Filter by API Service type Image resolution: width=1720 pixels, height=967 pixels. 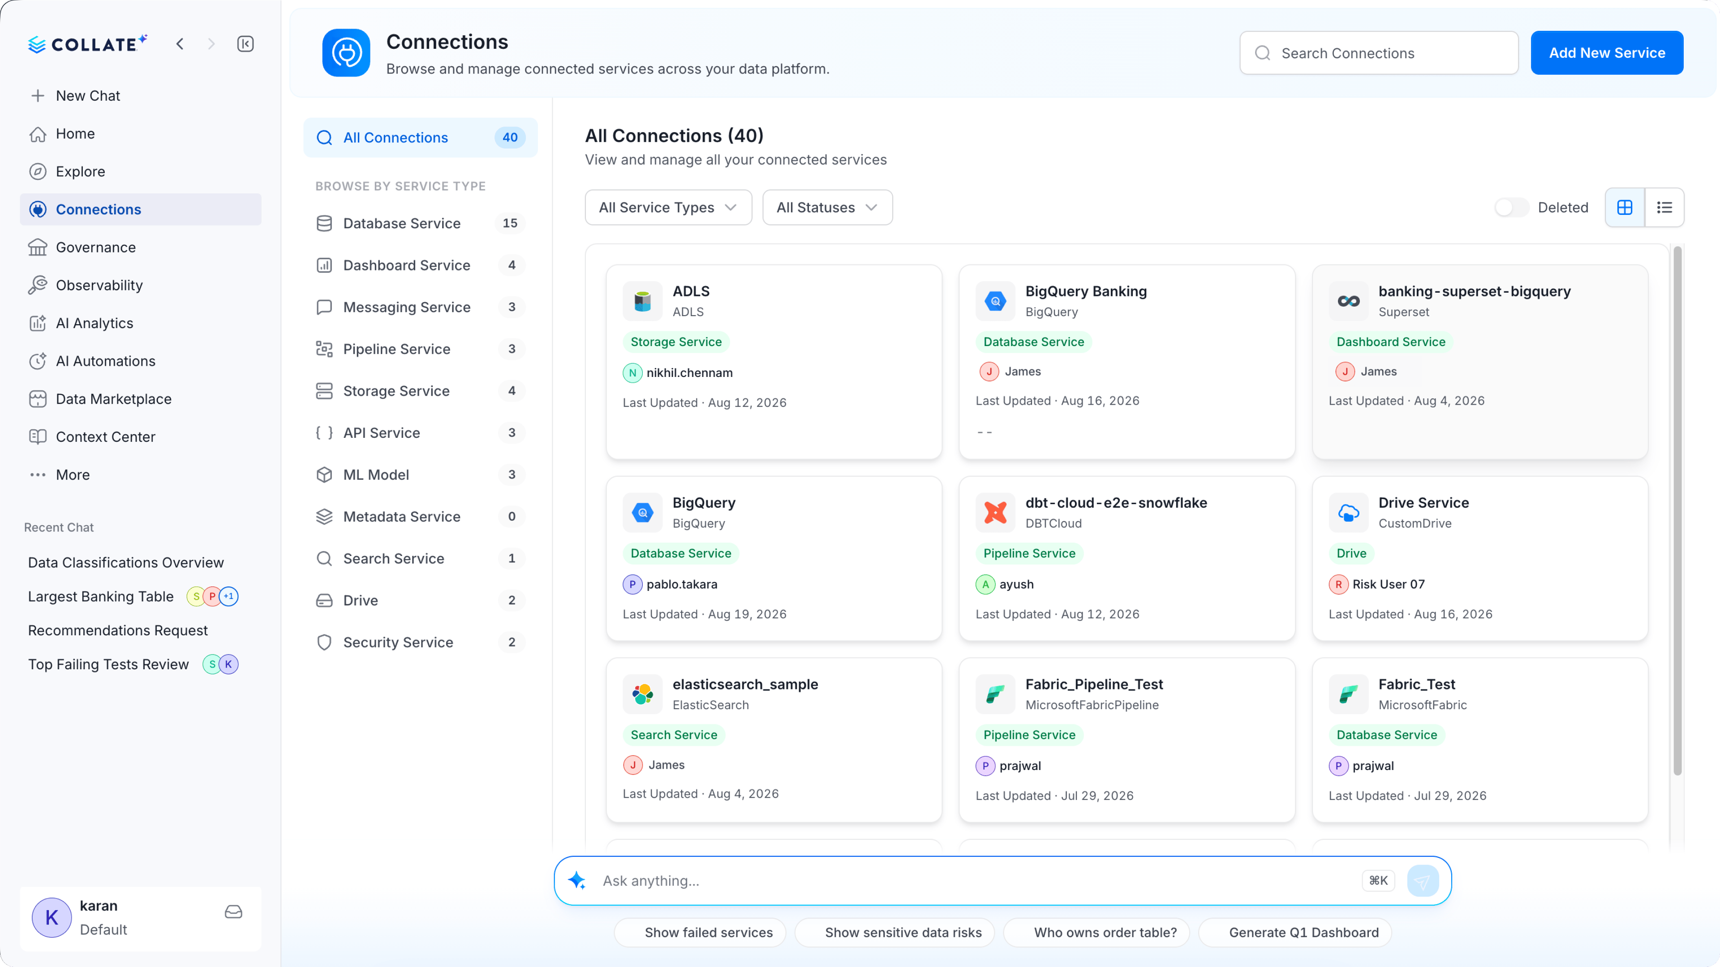[x=421, y=432]
